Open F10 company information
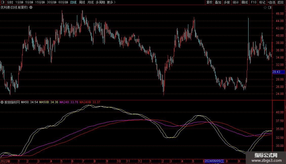 (253, 2)
